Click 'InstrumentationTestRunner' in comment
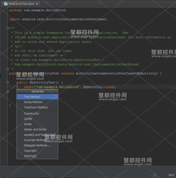Screen dimensions: 176x178 (x=116, y=65)
